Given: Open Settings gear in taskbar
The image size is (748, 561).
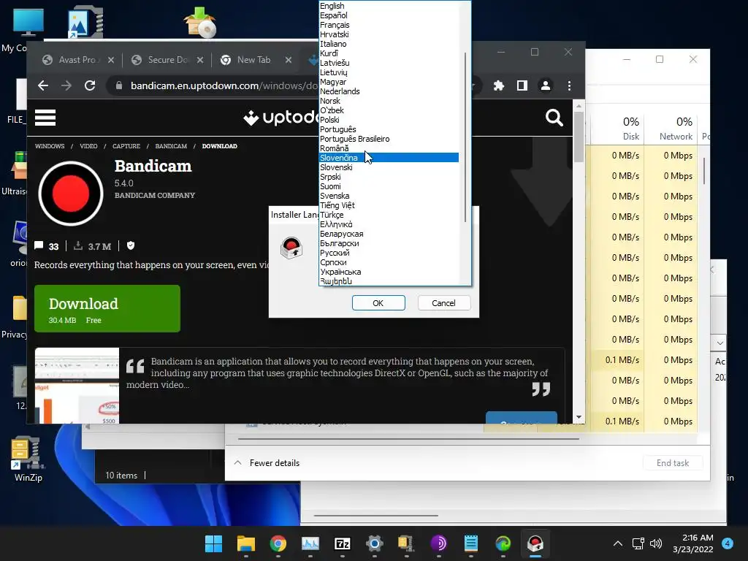Looking at the screenshot, I should (x=375, y=543).
